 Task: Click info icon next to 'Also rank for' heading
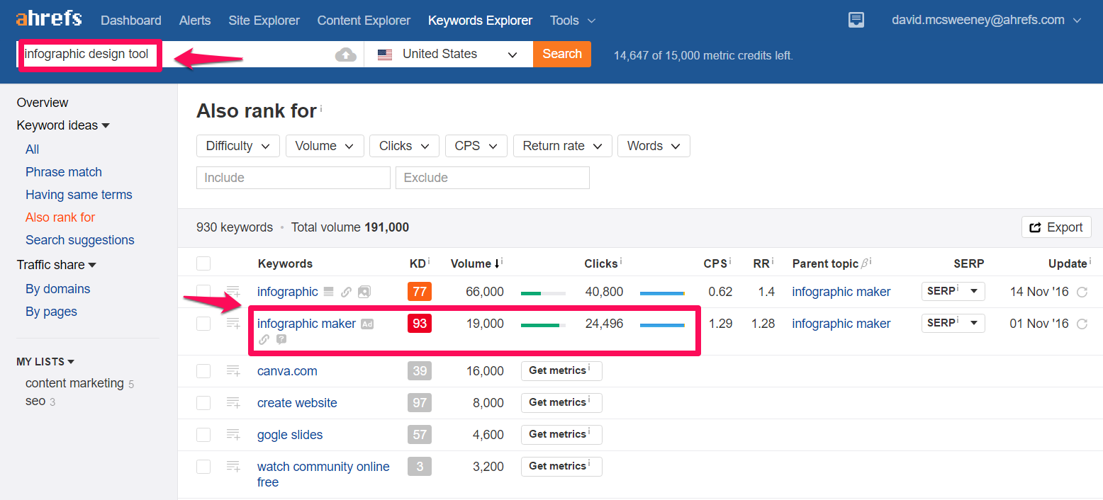point(321,108)
